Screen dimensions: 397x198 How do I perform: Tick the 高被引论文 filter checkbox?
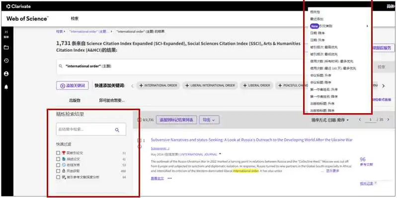click(x=58, y=153)
